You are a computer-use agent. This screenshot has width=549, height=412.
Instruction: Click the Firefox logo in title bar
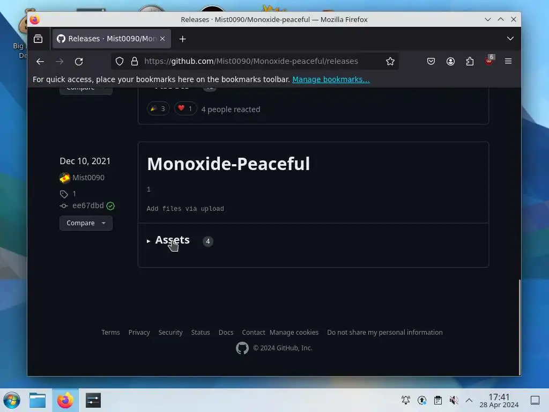(35, 20)
